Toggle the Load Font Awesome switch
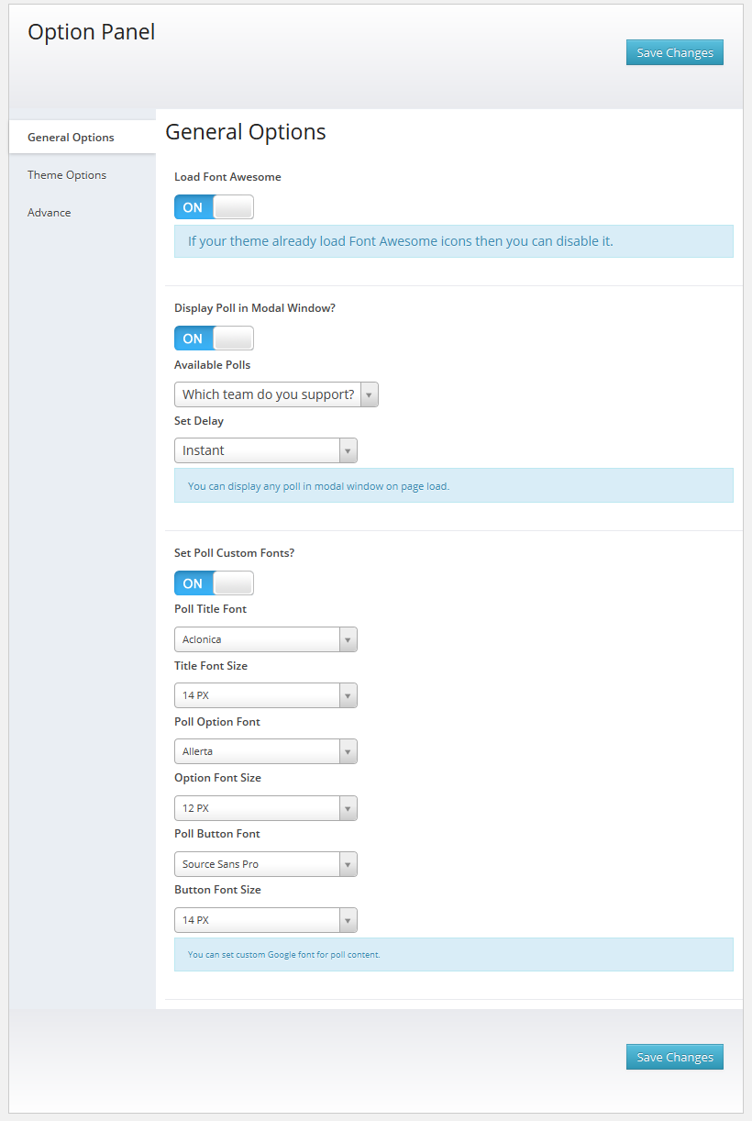The image size is (752, 1121). click(214, 207)
